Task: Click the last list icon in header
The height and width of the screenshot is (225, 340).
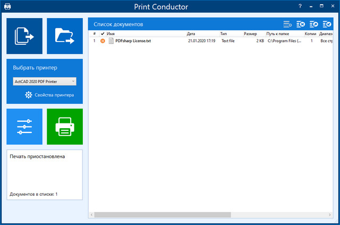Action: pyautogui.click(x=327, y=24)
